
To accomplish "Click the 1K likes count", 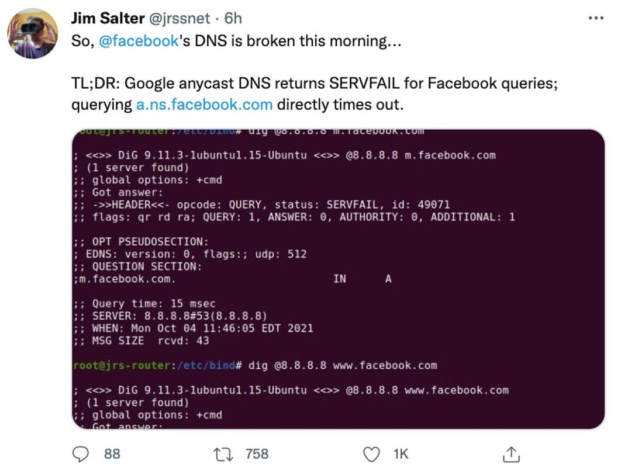I will 401,453.
